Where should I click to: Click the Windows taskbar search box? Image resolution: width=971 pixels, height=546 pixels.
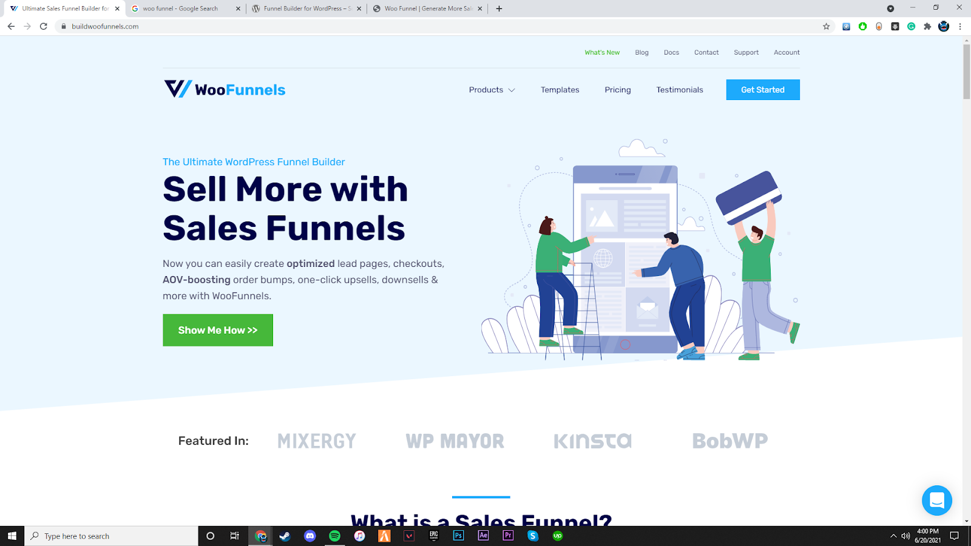point(112,536)
